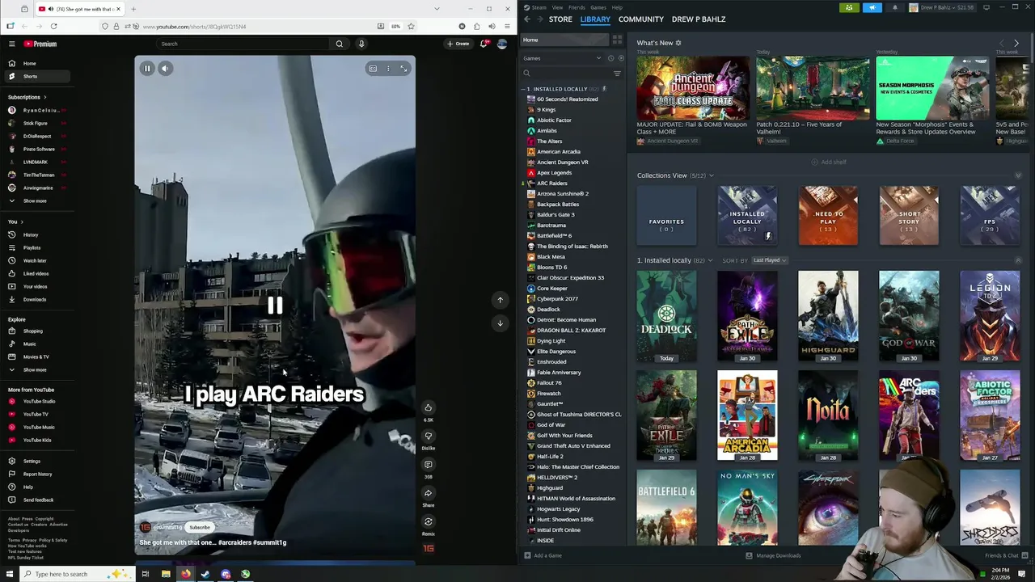Collapse the INSTALLED LOCALLY category

coord(523,89)
